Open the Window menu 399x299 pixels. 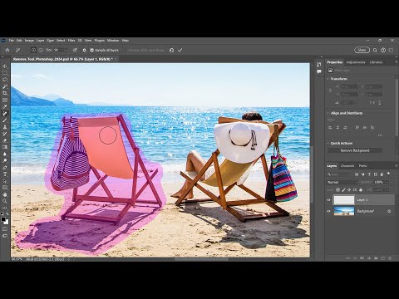click(x=113, y=41)
